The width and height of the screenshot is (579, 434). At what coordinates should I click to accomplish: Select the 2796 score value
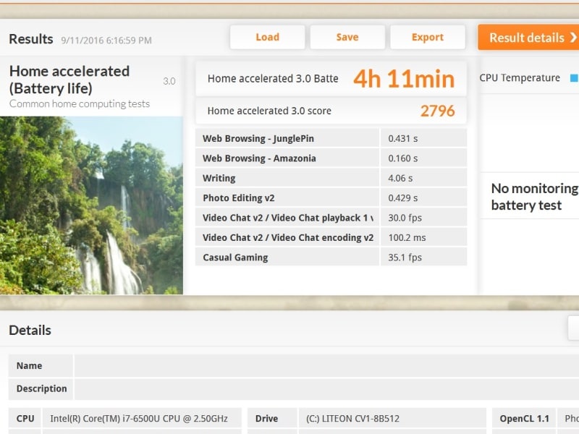[438, 111]
